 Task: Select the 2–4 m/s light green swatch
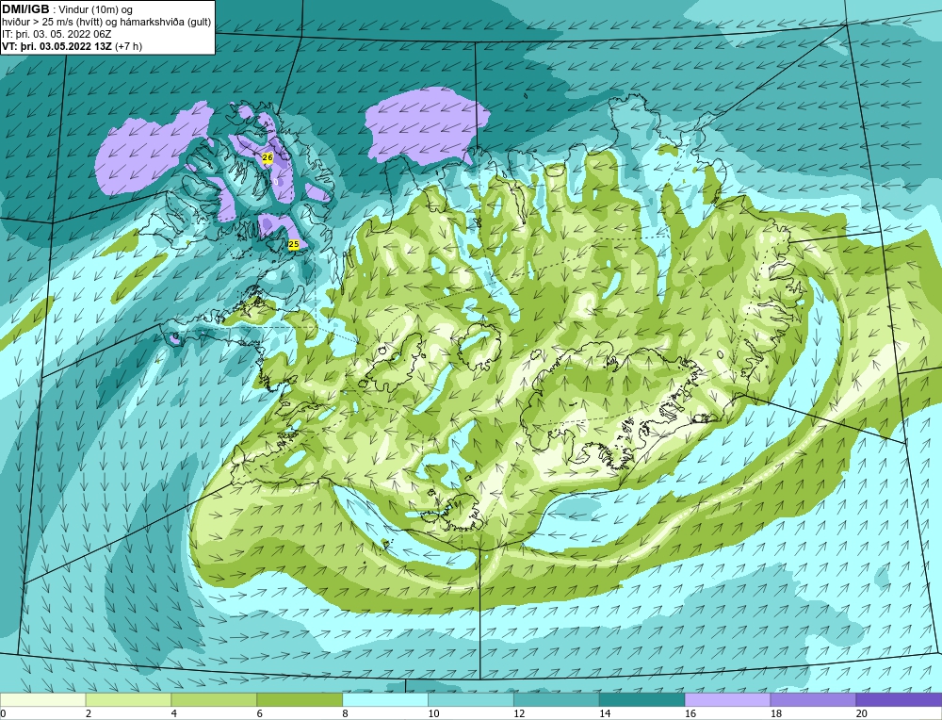128,699
